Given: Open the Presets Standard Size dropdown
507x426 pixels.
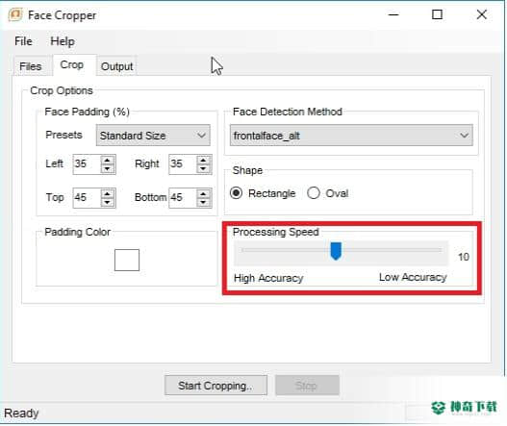Looking at the screenshot, I should (x=153, y=136).
